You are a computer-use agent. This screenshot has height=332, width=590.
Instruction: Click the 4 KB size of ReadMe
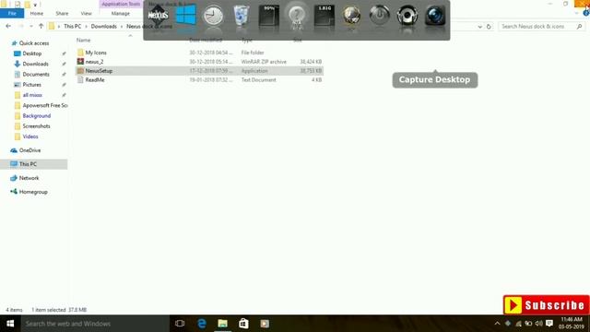tap(316, 80)
